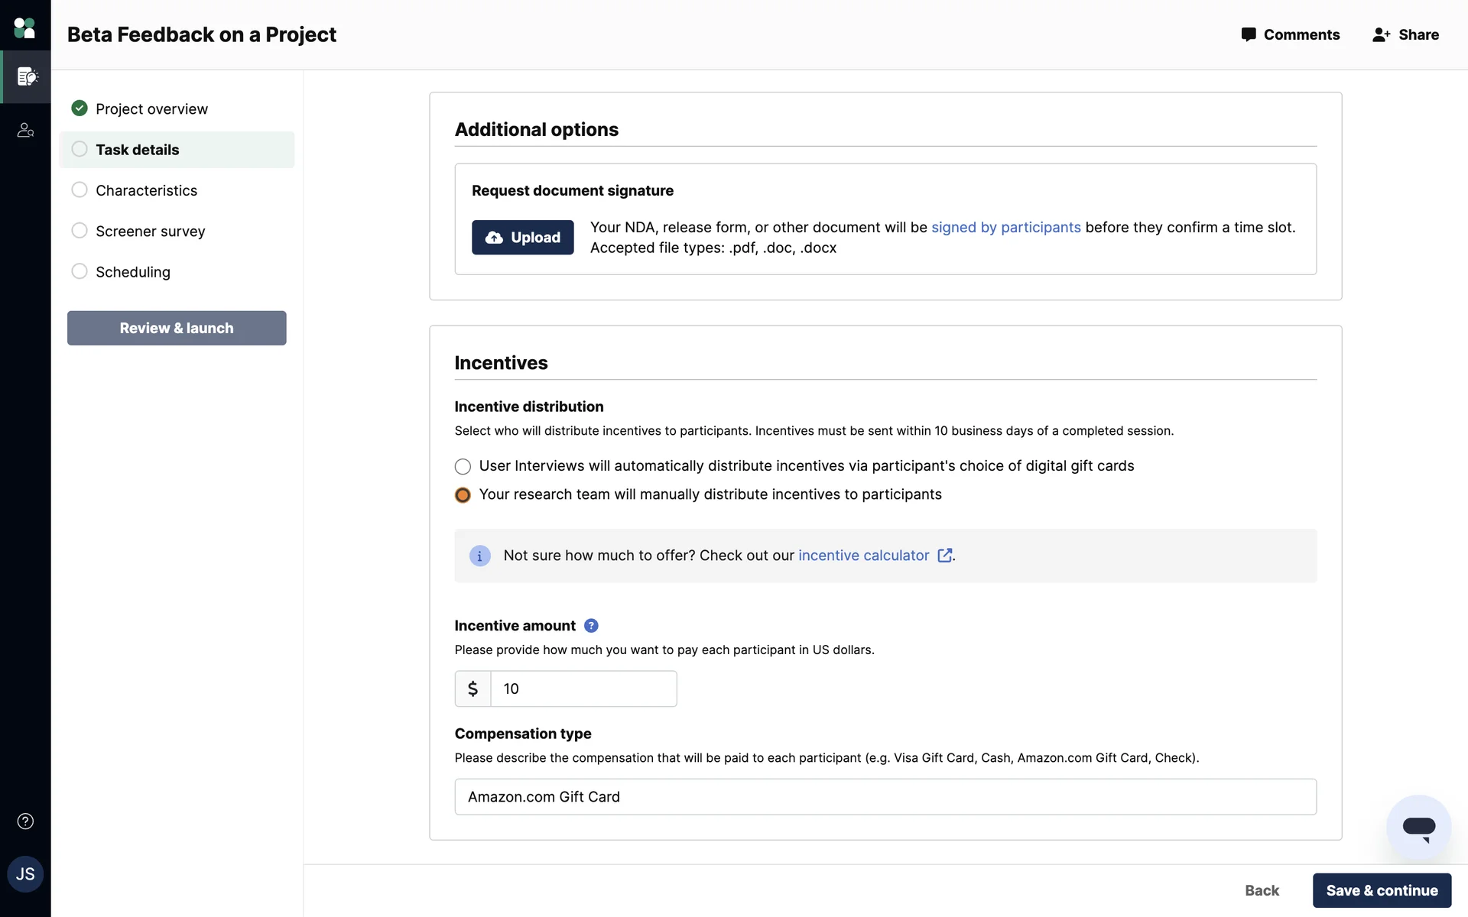The width and height of the screenshot is (1468, 917).
Task: Click the Incentive amount help tooltip icon
Action: tap(591, 626)
